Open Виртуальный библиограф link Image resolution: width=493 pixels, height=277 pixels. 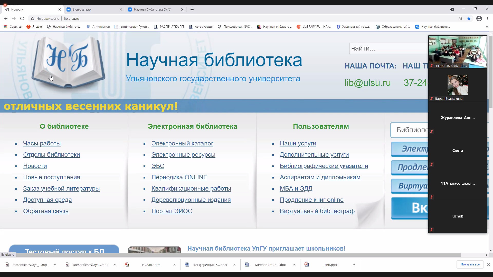[x=317, y=211]
